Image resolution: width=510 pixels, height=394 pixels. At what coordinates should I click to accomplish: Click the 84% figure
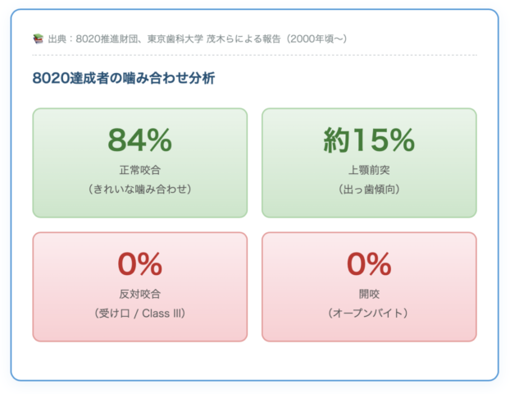pyautogui.click(x=139, y=141)
